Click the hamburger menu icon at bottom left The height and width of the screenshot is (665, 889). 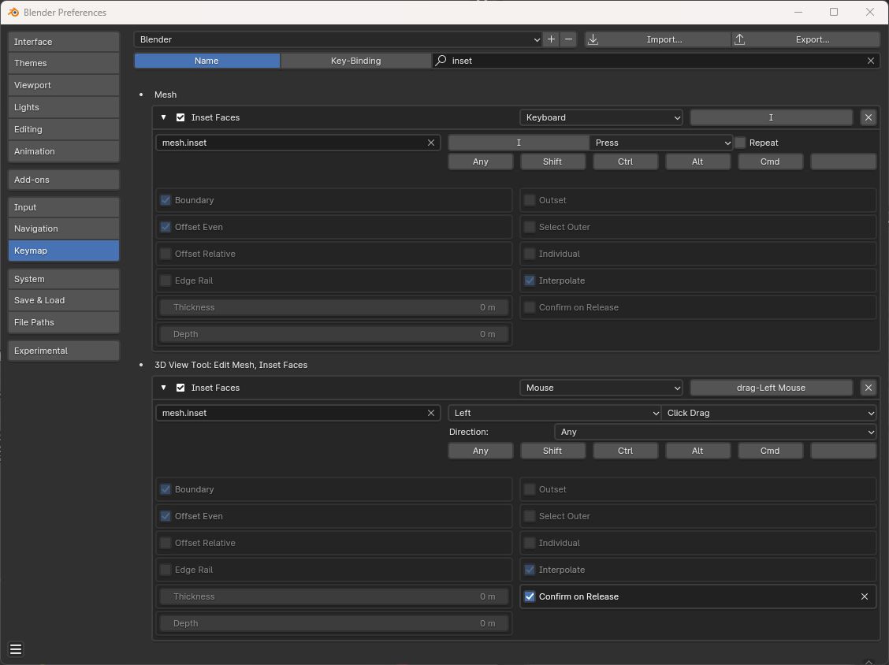point(16,650)
